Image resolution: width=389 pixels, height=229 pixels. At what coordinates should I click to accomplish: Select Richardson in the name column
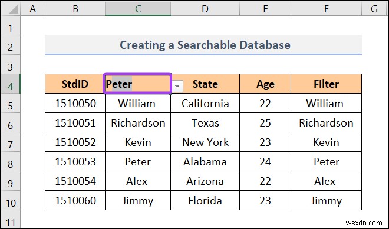(x=138, y=122)
